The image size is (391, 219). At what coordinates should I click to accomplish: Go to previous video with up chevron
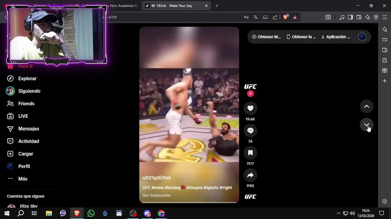(x=367, y=106)
